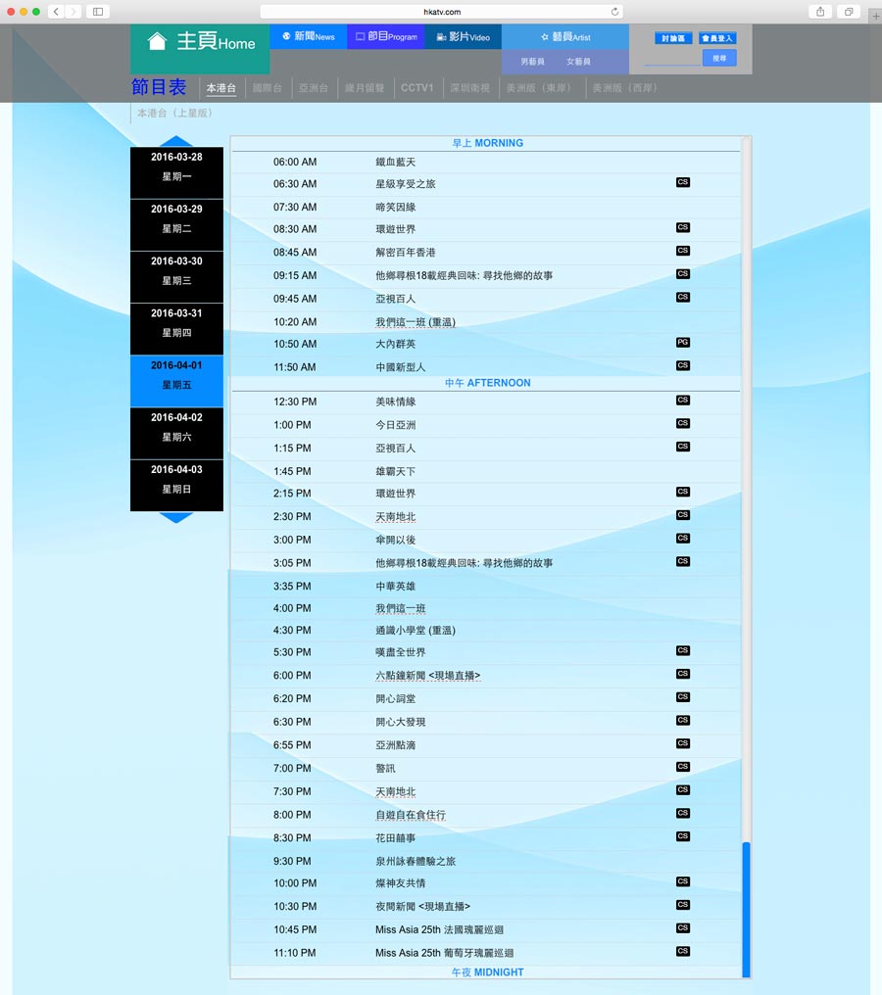The width and height of the screenshot is (882, 995).
Task: Open the 新聞News section
Action: (x=308, y=37)
